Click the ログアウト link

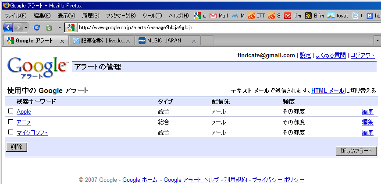tap(363, 56)
